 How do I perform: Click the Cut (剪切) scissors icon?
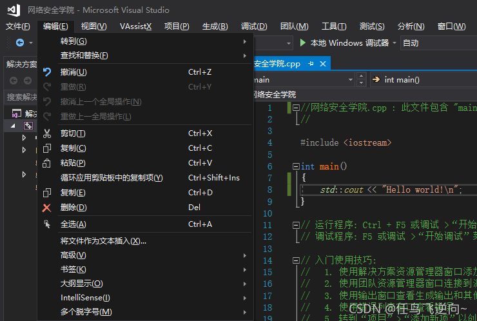47,133
